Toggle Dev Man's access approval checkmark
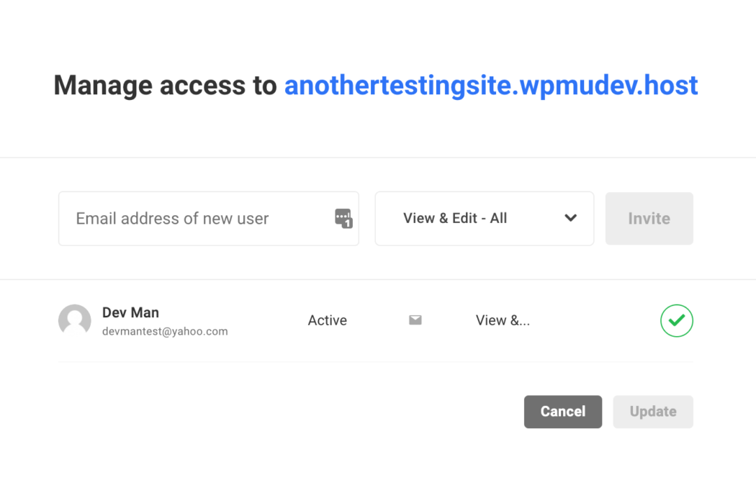 676,320
